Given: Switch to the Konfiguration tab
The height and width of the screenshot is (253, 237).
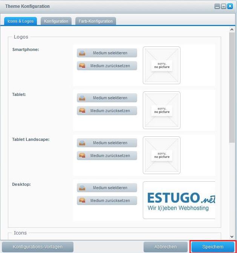Looking at the screenshot, I should tap(56, 21).
